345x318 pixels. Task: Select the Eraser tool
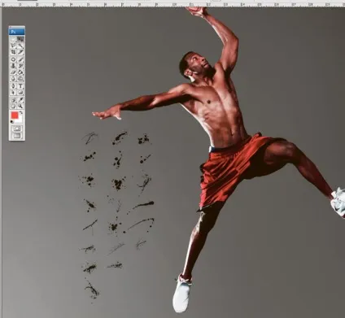(13, 72)
